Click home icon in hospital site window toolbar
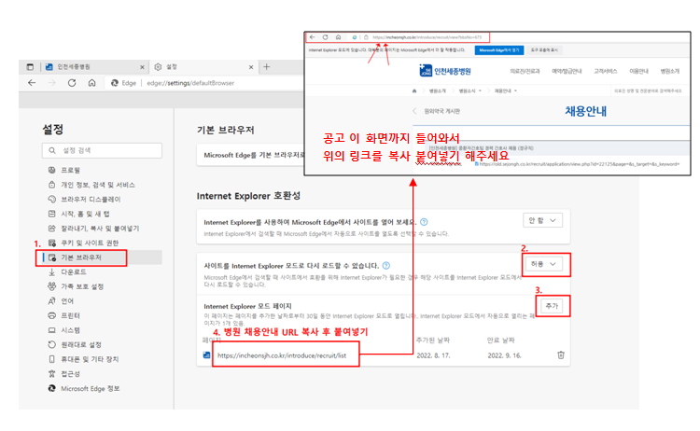Screen dimensions: 700x431 [x=339, y=37]
